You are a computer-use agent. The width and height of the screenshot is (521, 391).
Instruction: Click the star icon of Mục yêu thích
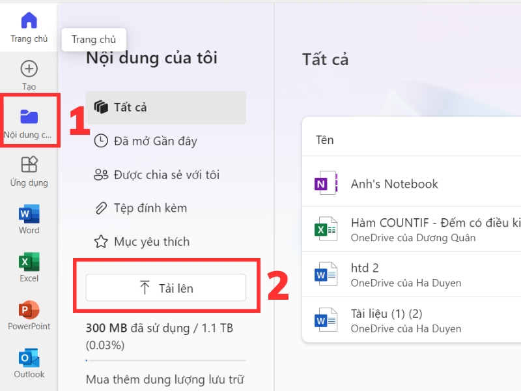click(101, 242)
